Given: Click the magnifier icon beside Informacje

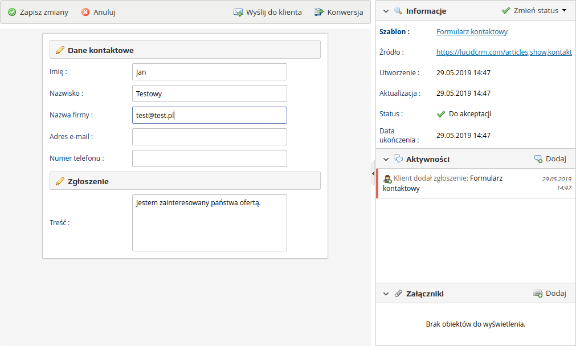Looking at the screenshot, I should click(398, 11).
